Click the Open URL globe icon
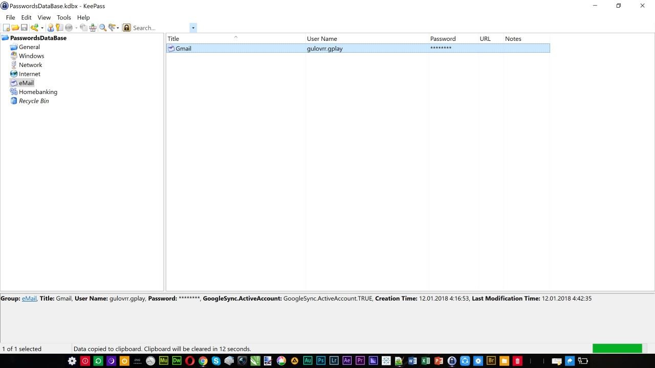 [69, 28]
